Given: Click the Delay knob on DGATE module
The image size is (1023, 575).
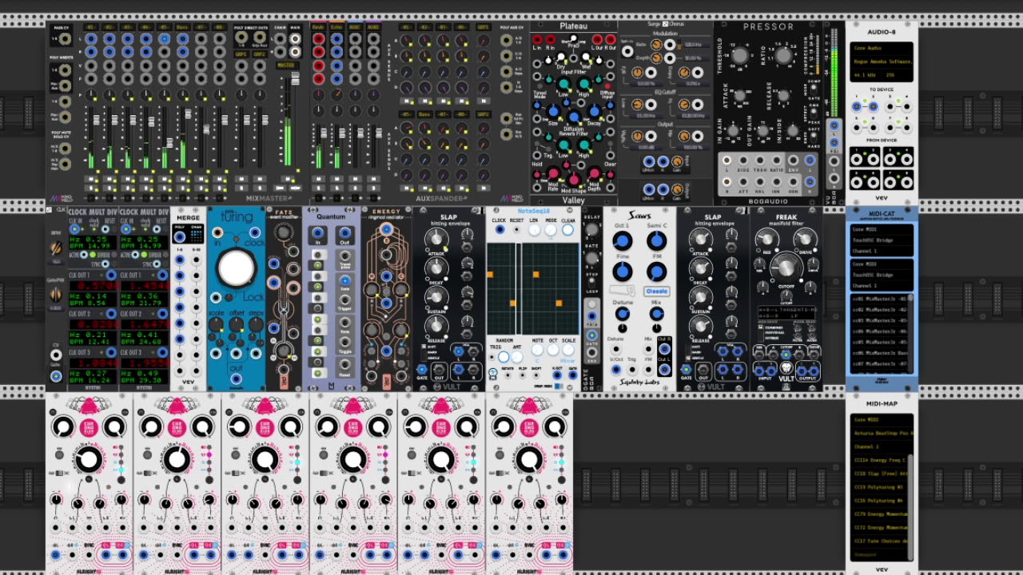Looking at the screenshot, I should click(591, 230).
